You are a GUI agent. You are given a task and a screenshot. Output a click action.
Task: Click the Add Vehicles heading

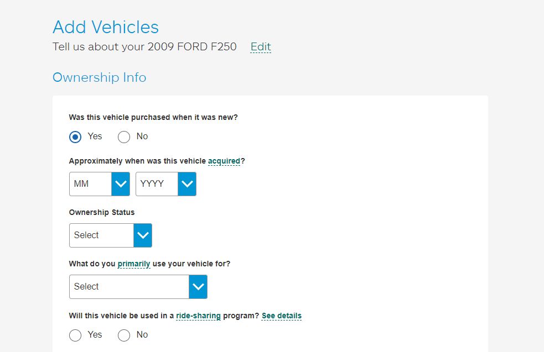click(x=106, y=27)
